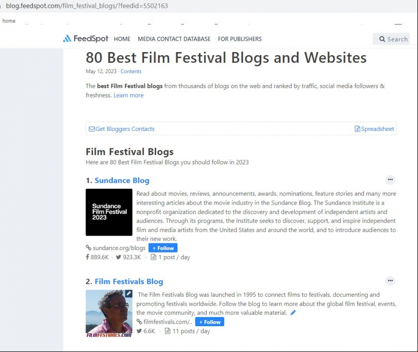Click Sundance Facebook follower count icon
The height and width of the screenshot is (352, 418).
[x=87, y=257]
